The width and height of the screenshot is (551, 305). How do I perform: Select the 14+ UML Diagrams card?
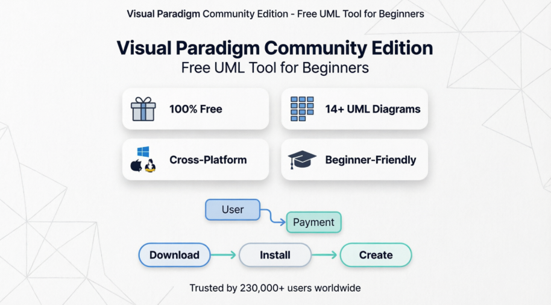[x=354, y=109]
